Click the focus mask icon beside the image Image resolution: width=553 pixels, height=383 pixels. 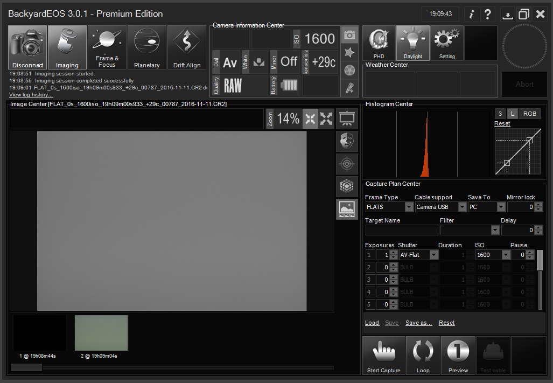coord(347,141)
